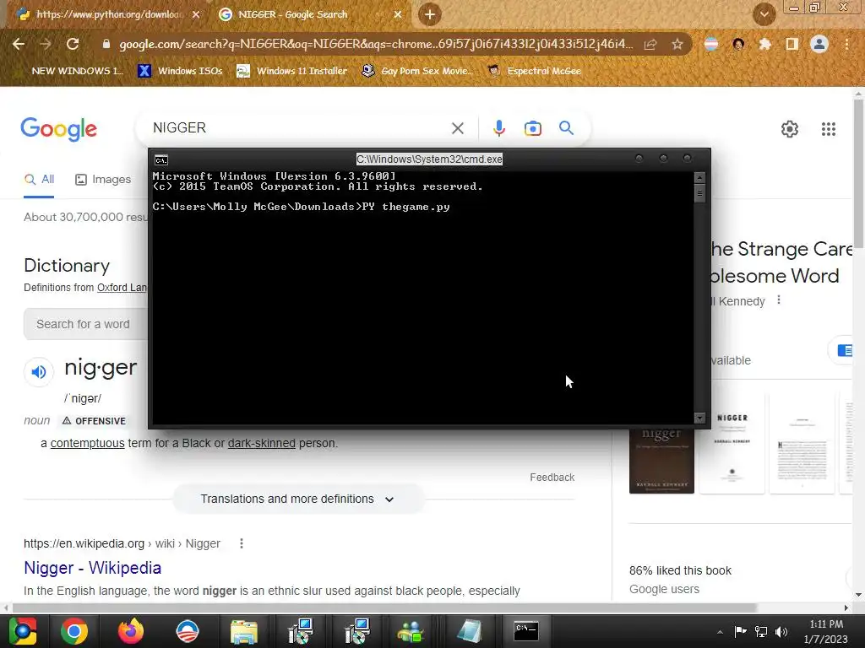865x648 pixels.
Task: Click Chrome's forward arrow button
Action: click(46, 44)
